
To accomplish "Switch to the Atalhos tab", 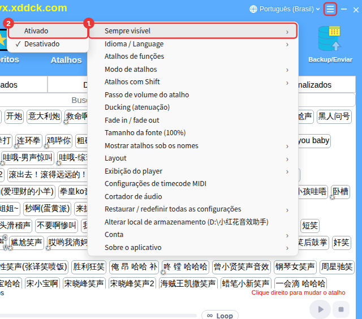I will (66, 60).
